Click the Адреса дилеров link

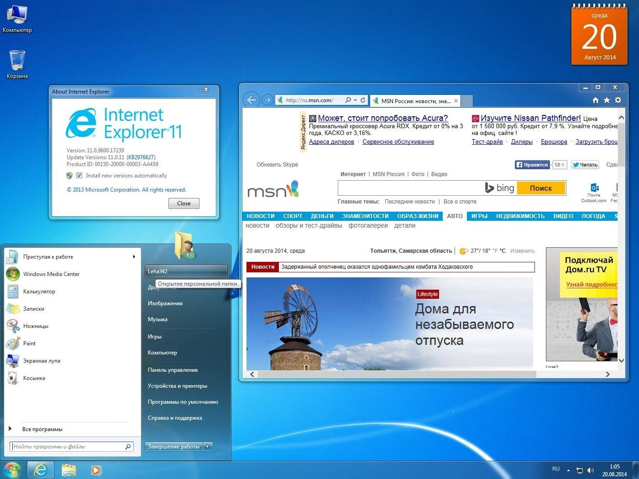click(331, 142)
